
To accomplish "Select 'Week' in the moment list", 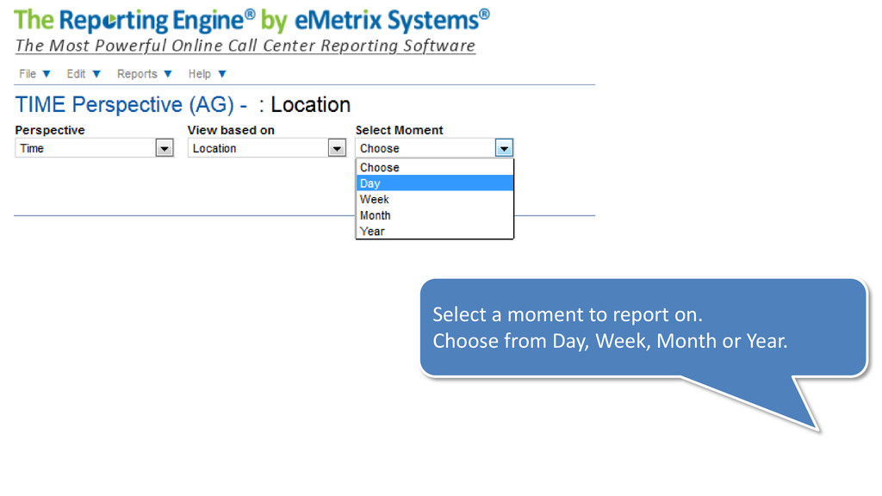I will [x=435, y=199].
